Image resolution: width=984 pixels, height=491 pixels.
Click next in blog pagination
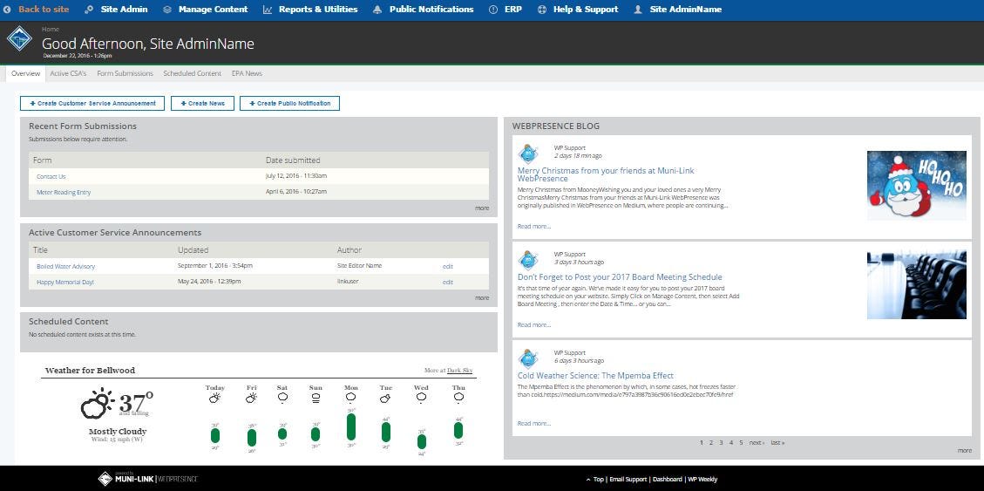[x=757, y=443]
